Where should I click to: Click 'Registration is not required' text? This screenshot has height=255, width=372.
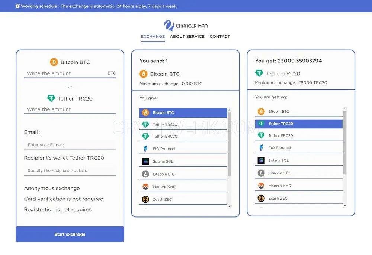point(58,210)
